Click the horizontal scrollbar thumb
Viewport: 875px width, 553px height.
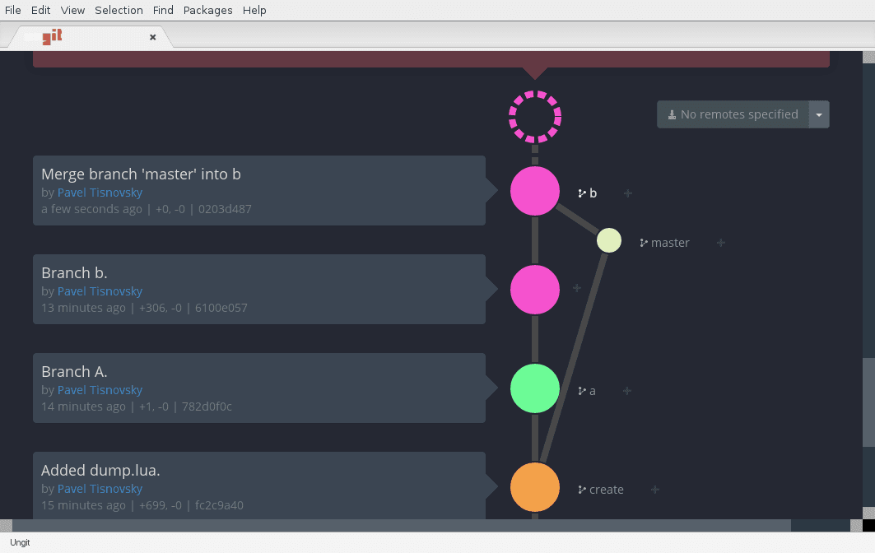coord(402,525)
